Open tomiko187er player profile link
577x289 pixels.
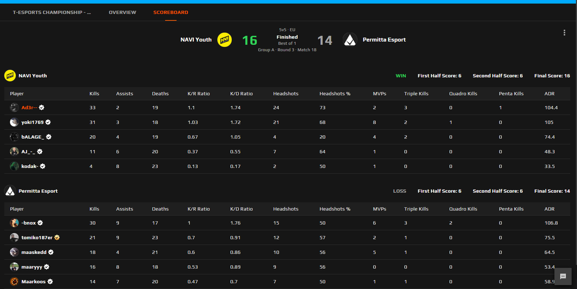(38, 238)
